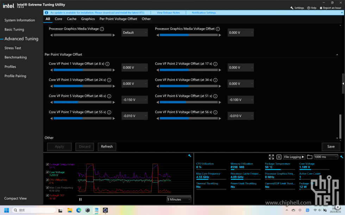This screenshot has width=345, height=215.
Task: Open Stress Test in the sidebar
Action: [13, 48]
